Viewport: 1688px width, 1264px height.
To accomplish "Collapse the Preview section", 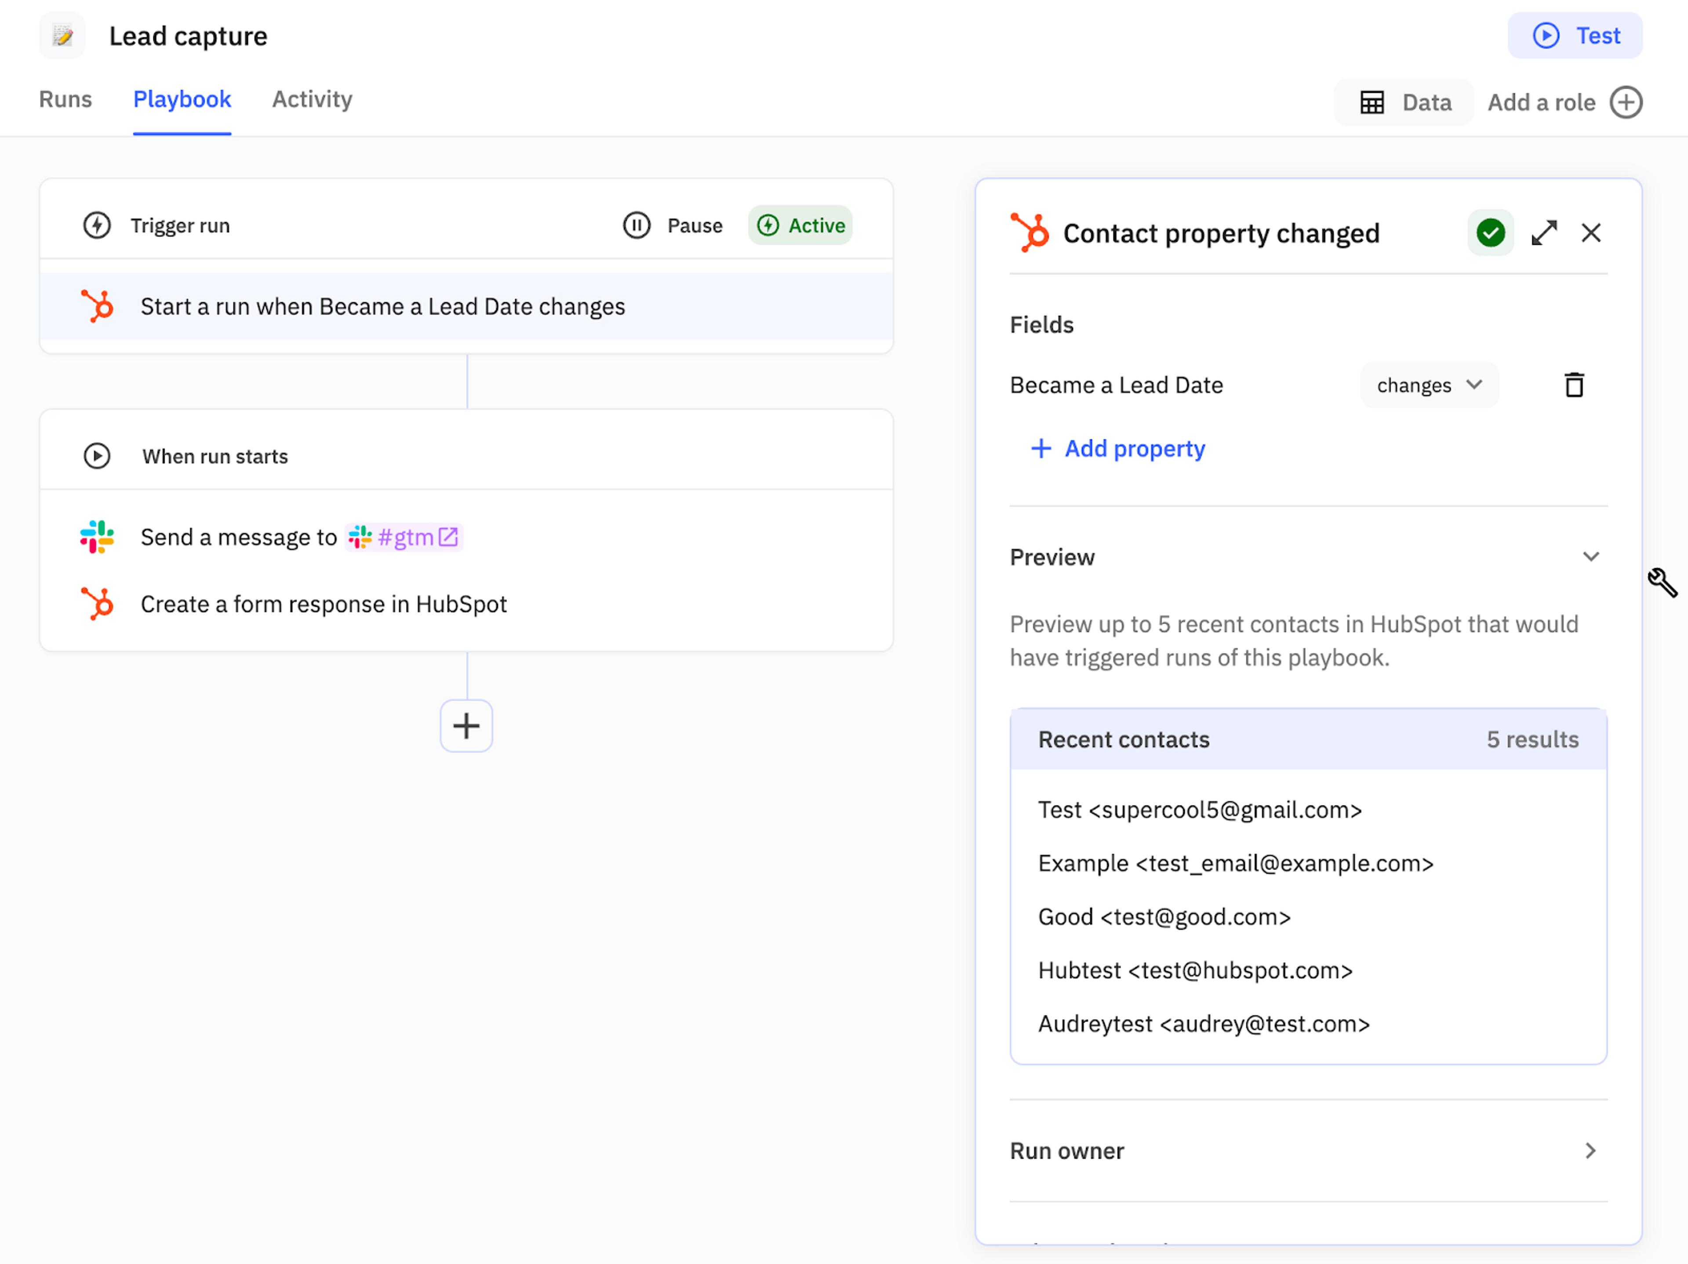I will pyautogui.click(x=1590, y=557).
